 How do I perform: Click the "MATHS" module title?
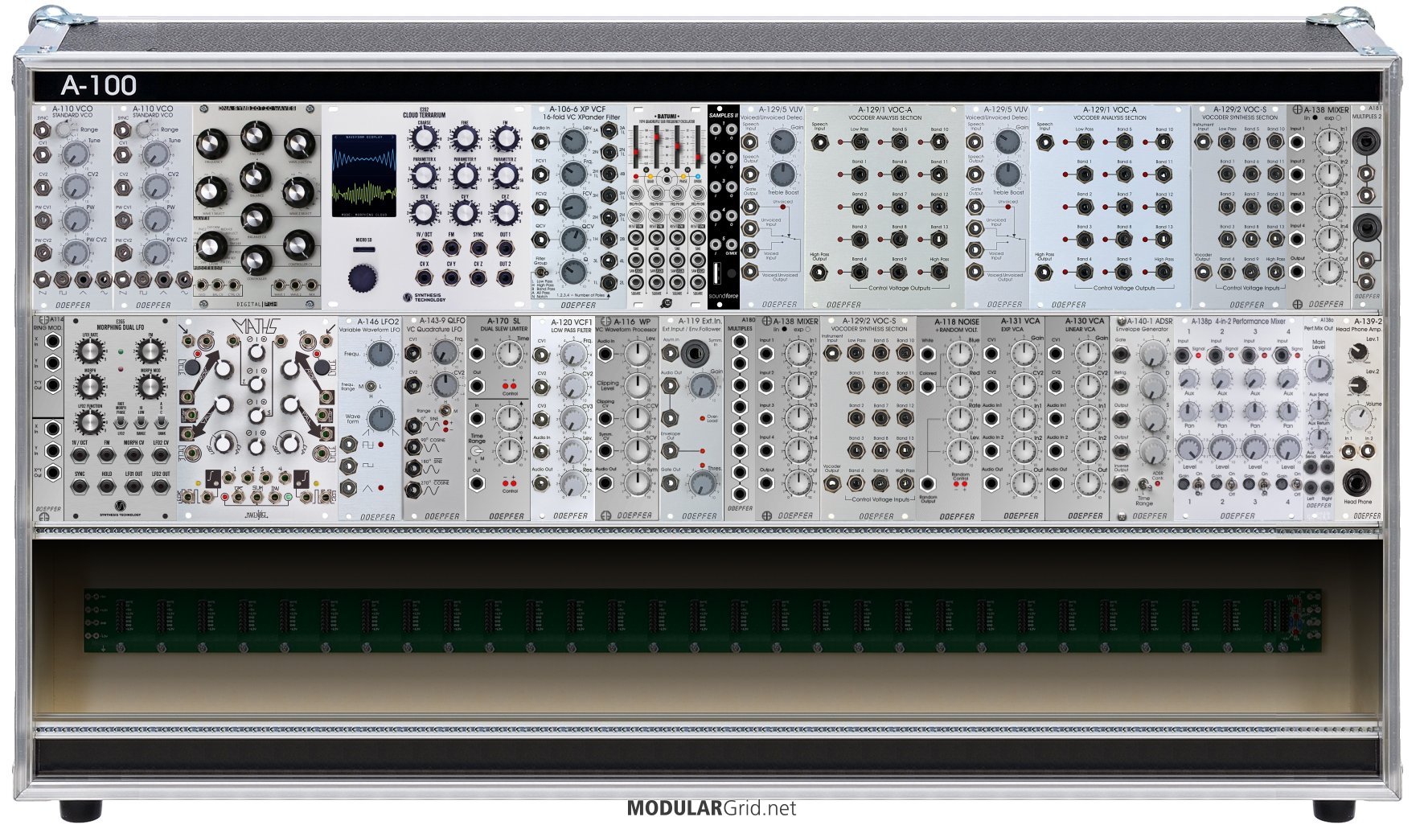tap(256, 326)
